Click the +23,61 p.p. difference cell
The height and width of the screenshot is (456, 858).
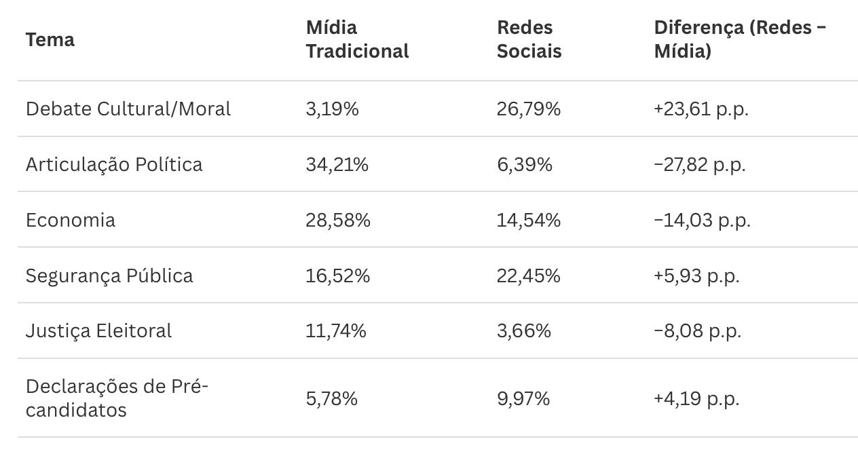point(701,109)
